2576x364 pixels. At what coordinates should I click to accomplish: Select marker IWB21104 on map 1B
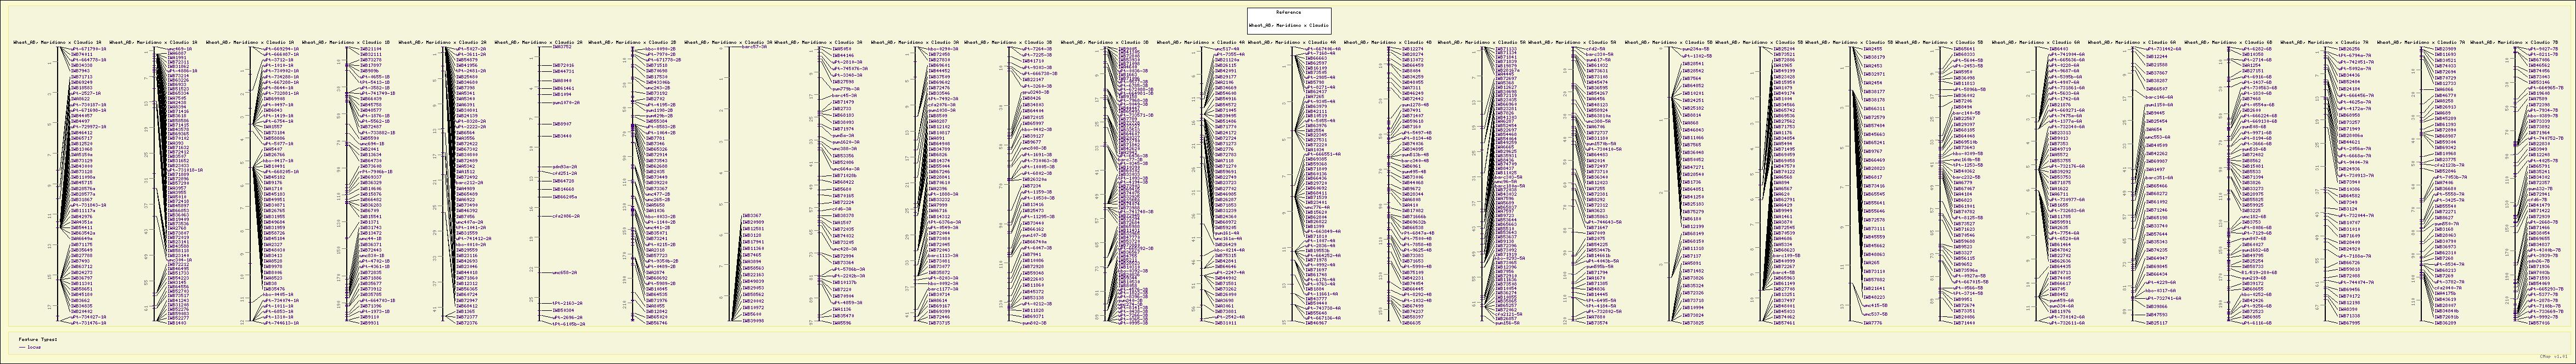coord(370,48)
